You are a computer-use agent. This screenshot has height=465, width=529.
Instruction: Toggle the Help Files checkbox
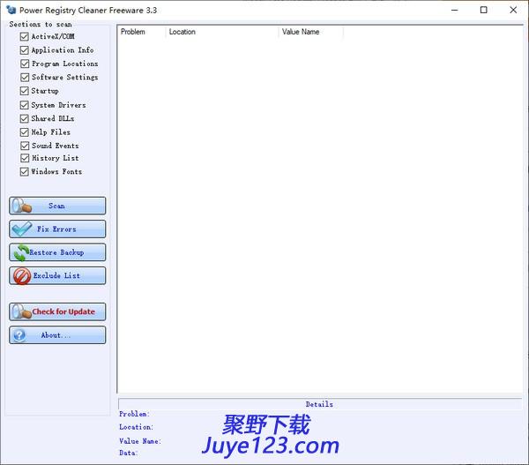[x=25, y=132]
